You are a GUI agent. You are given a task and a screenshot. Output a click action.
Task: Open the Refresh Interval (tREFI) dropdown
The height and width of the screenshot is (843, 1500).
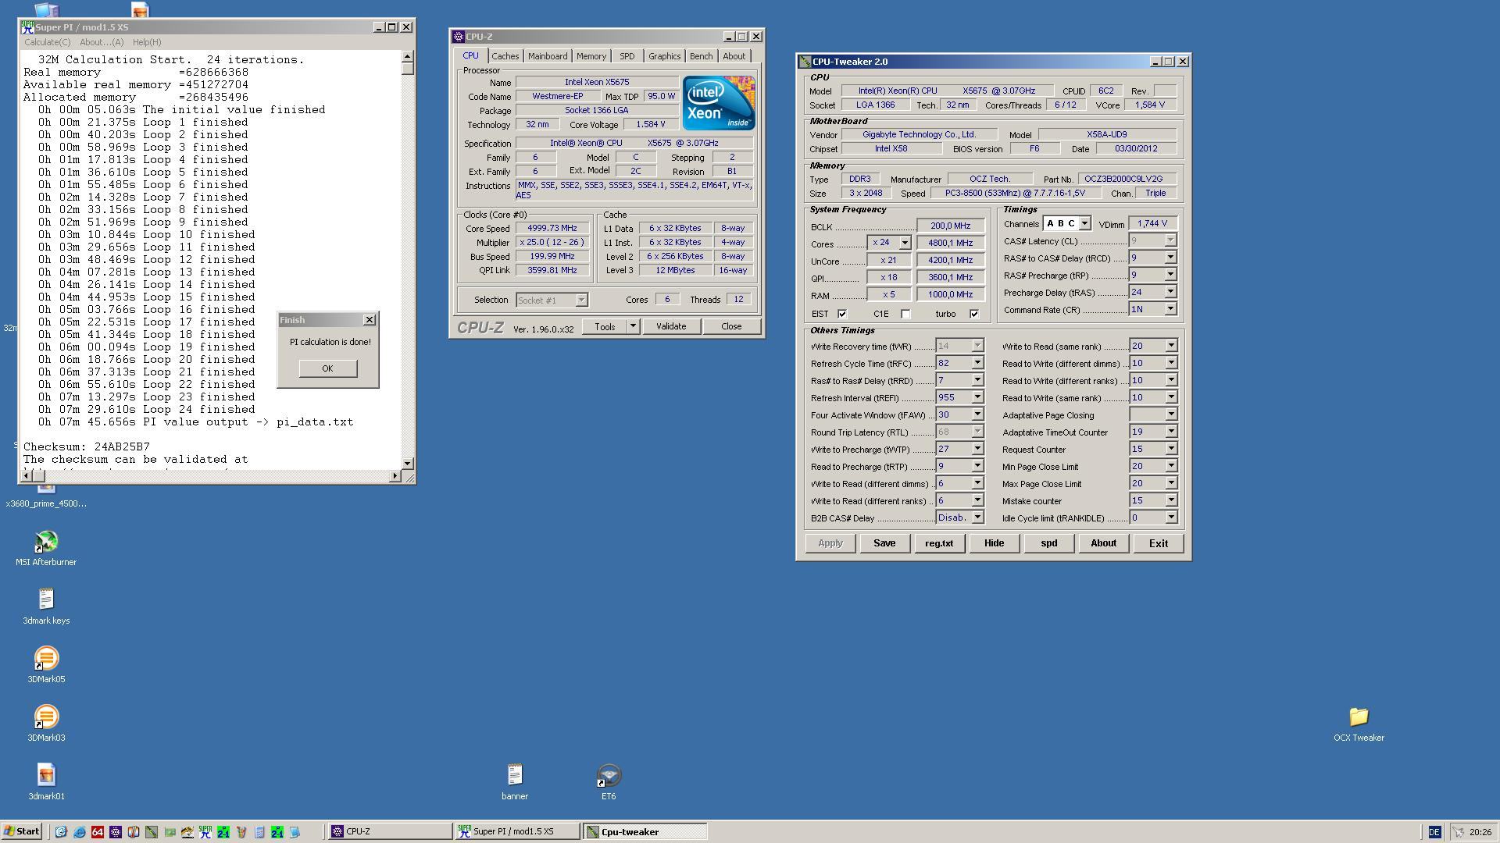[977, 397]
